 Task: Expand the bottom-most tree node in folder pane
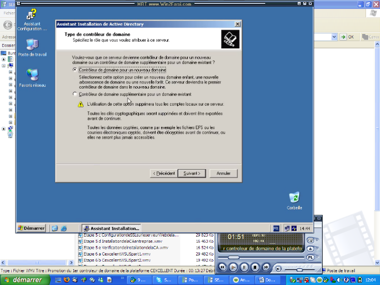click(4, 129)
